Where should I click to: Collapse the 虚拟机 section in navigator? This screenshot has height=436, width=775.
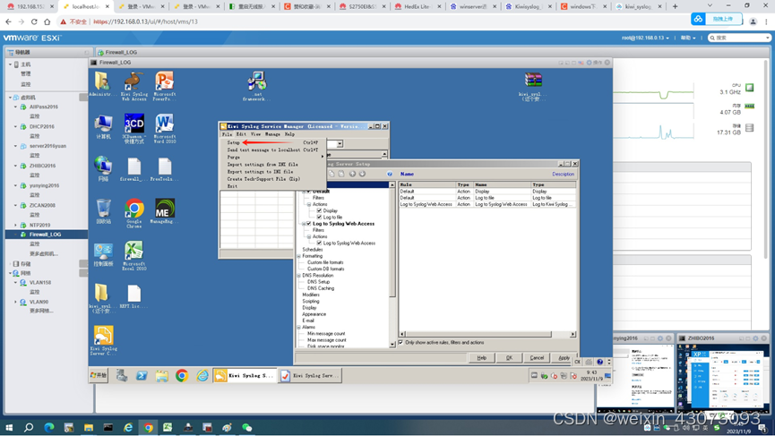tap(10, 98)
